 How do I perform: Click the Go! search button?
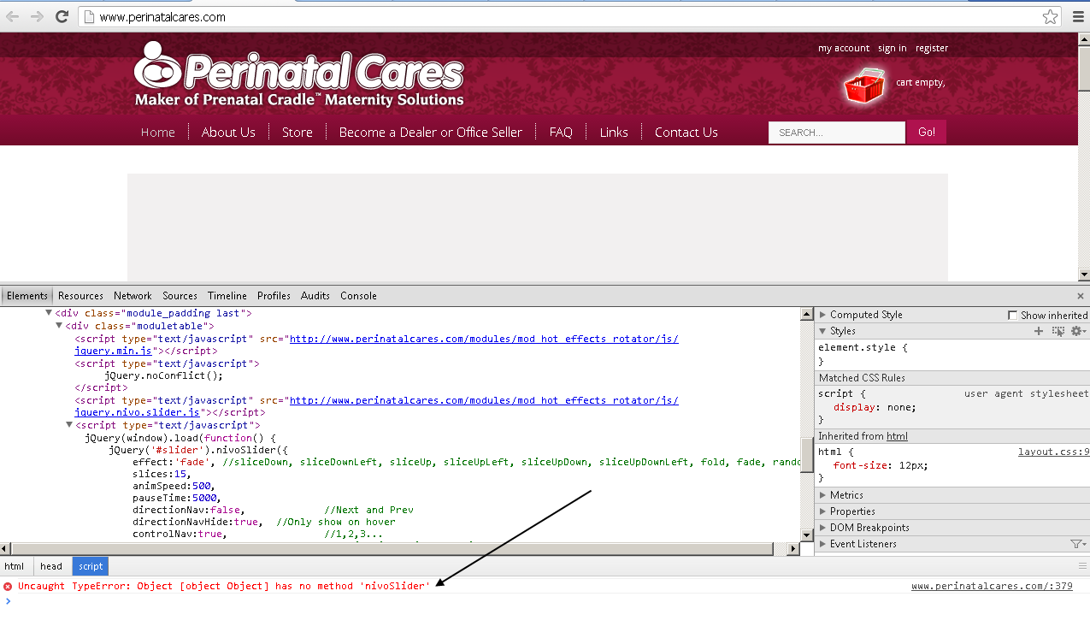(x=927, y=133)
